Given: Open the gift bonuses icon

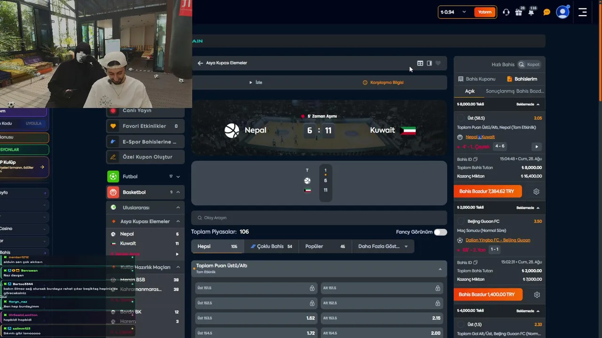Looking at the screenshot, I should coord(519,12).
